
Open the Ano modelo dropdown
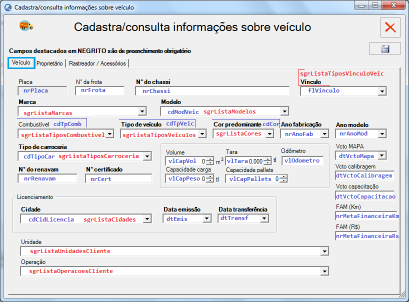(x=382, y=134)
